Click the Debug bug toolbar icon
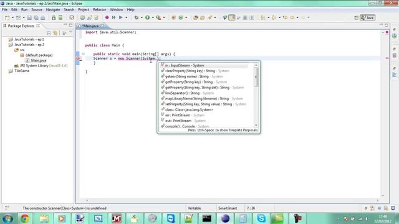Image resolution: width=399 pixels, height=224 pixels. (137, 17)
